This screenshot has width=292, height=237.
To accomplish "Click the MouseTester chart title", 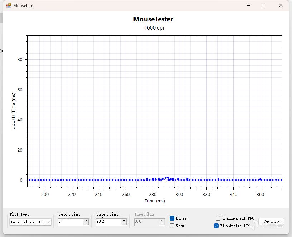I will [x=153, y=19].
